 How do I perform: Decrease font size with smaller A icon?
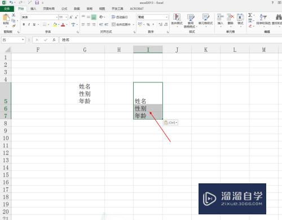pos(76,17)
